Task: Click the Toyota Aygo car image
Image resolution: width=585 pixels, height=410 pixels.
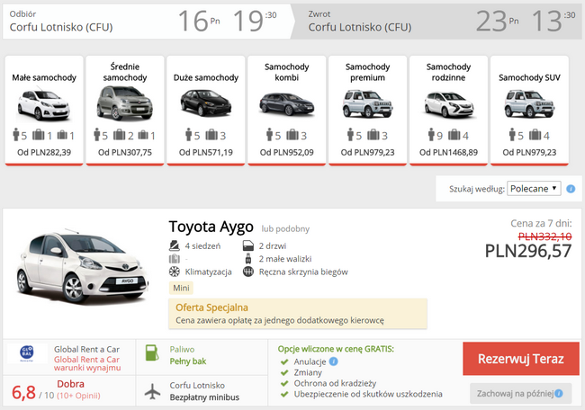Action: coord(83,266)
